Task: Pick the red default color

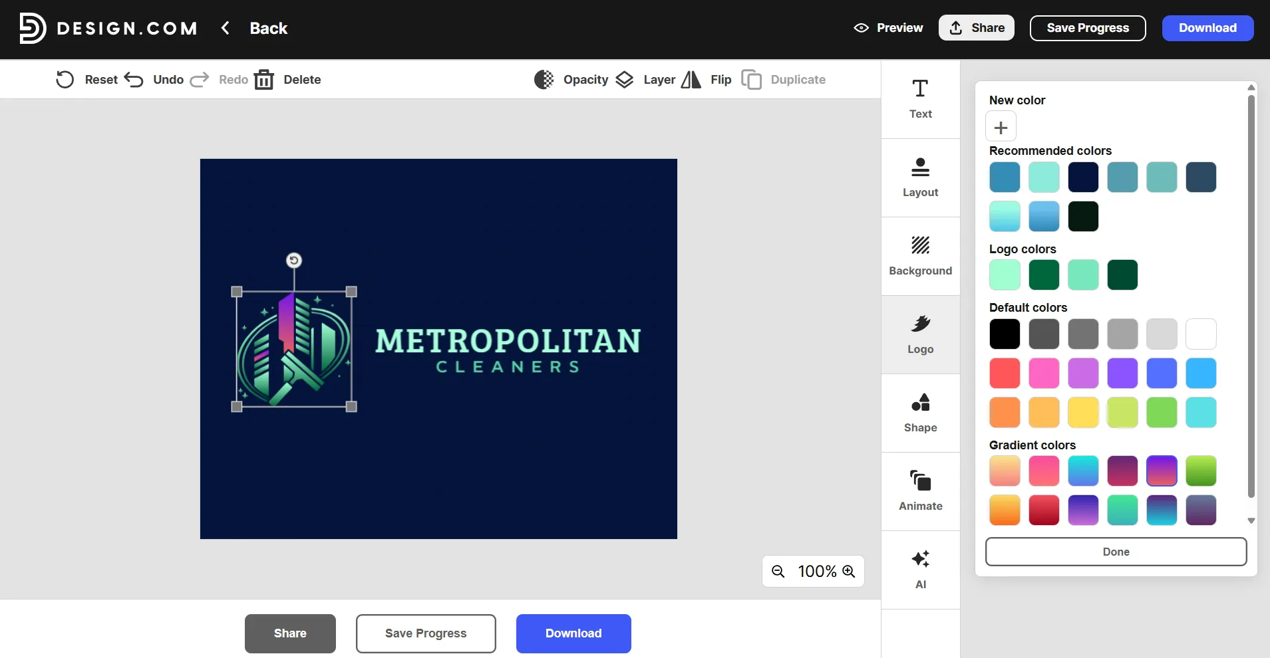Action: (1005, 373)
